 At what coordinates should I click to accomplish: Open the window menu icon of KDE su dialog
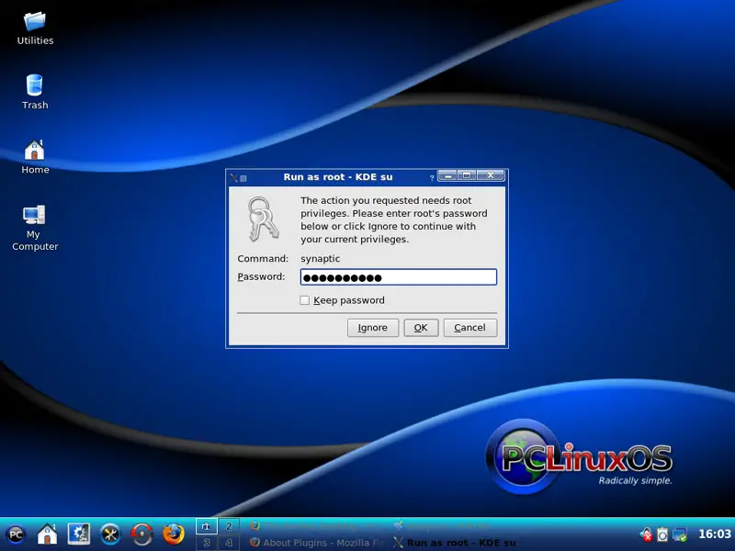tap(233, 177)
